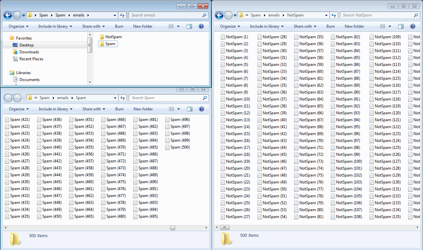Create New folder in the NotSpam window
The image size is (423, 250).
(354, 26)
